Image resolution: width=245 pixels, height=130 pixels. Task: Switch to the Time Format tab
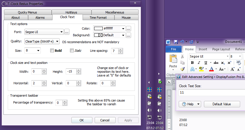(98, 18)
